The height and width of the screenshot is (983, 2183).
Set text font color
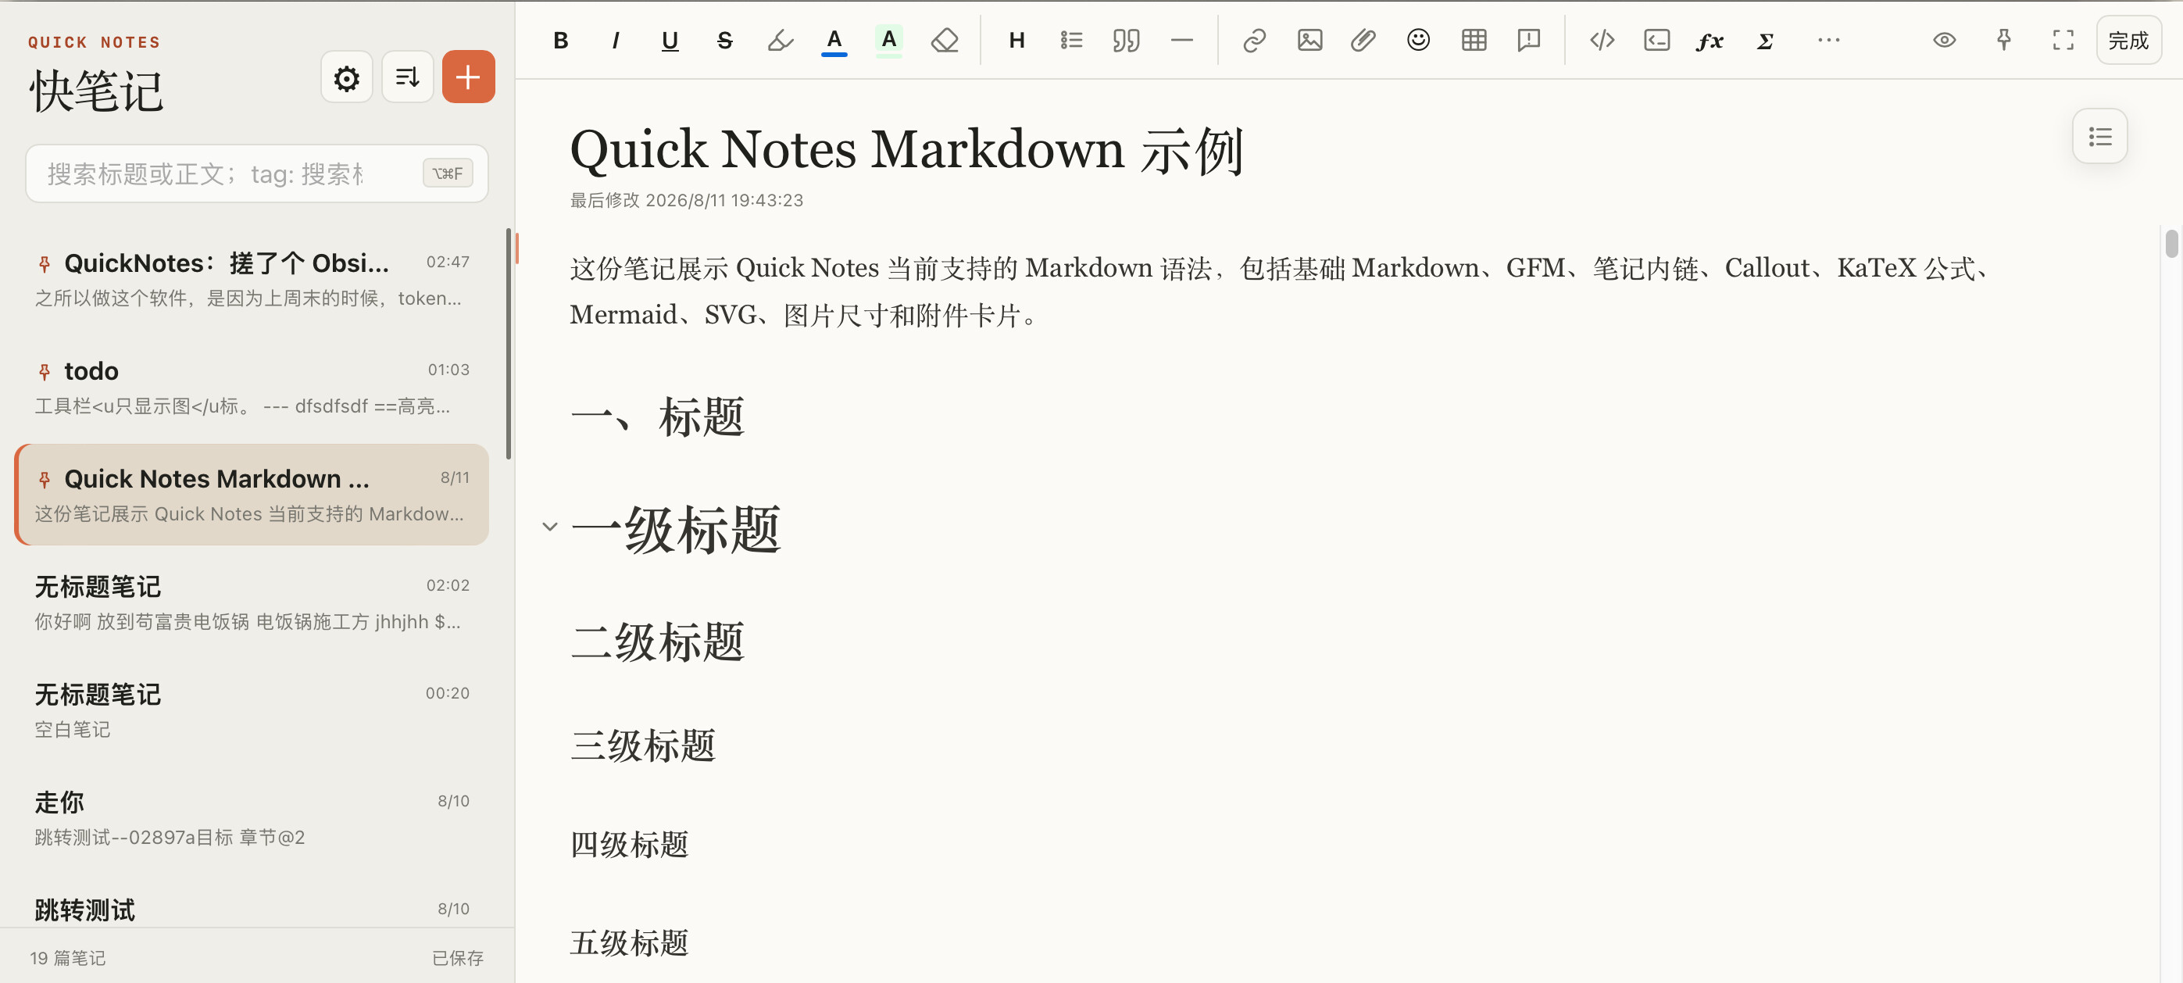[x=834, y=40]
